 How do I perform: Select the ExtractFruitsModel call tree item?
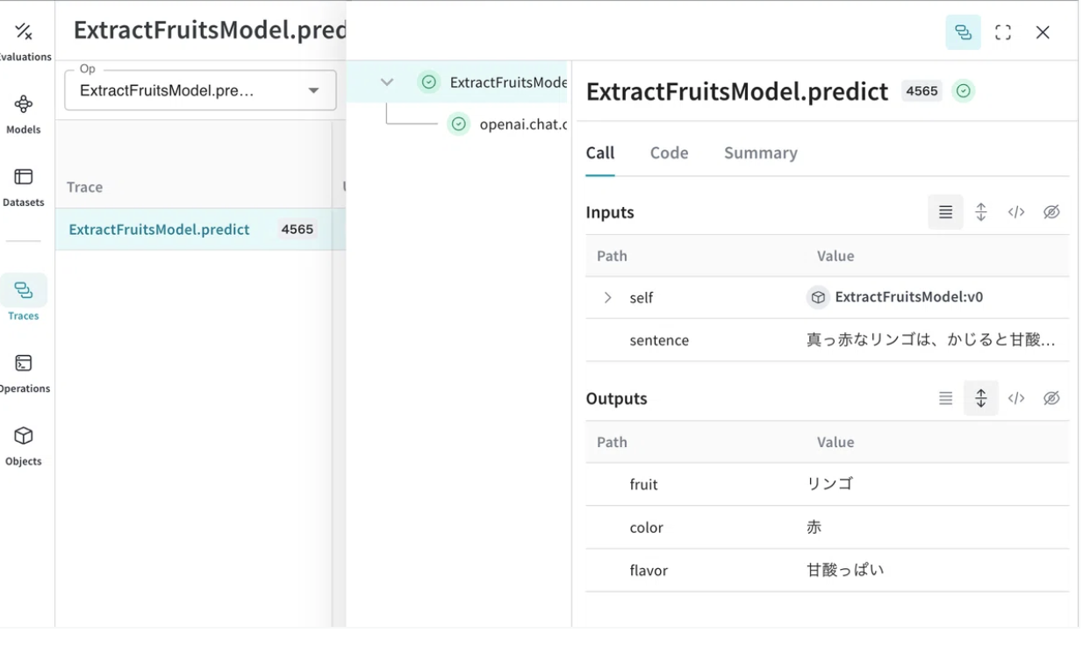tap(508, 82)
